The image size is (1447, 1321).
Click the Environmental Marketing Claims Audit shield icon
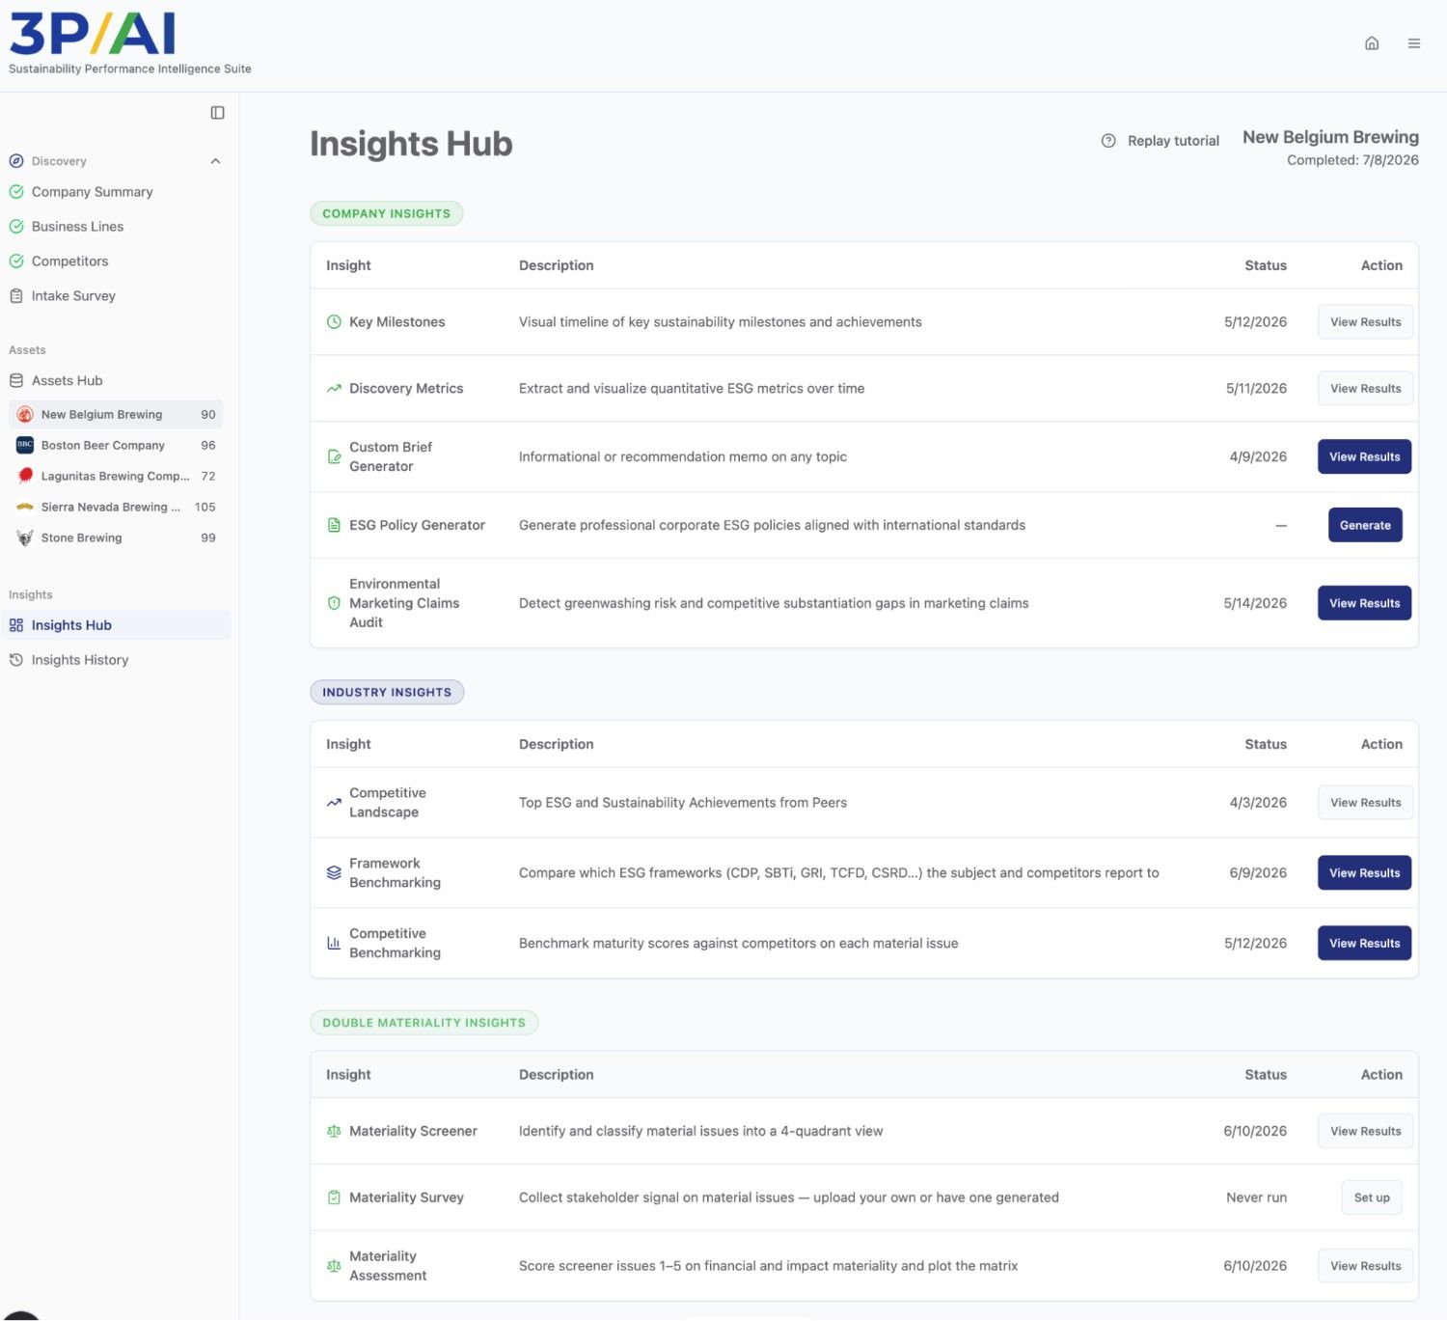pos(334,604)
